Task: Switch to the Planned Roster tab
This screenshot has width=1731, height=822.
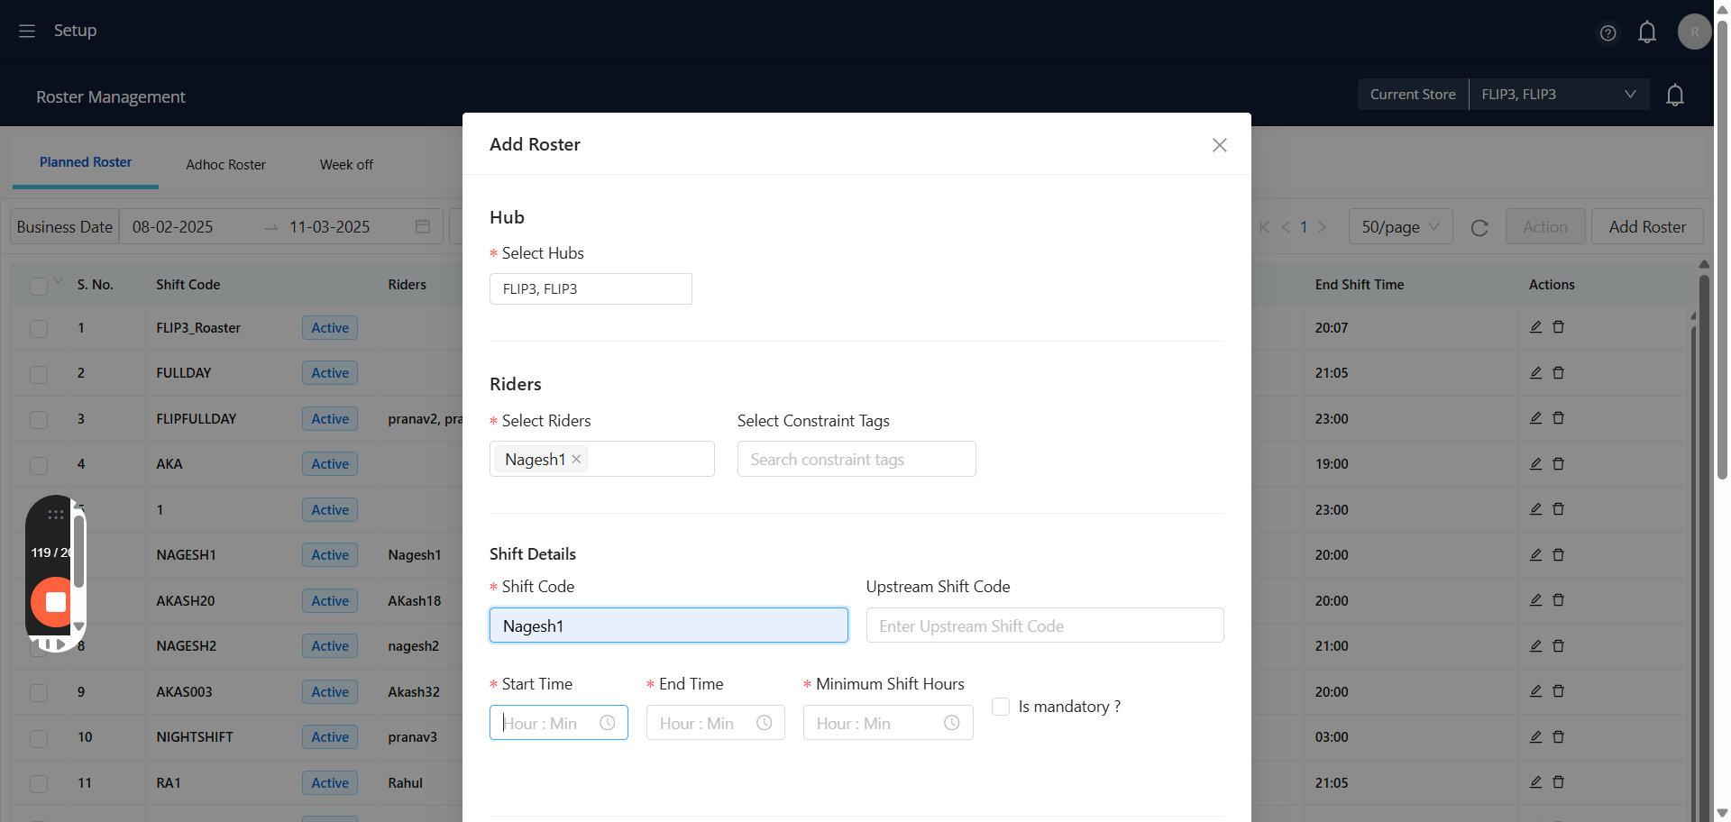Action: point(86,162)
